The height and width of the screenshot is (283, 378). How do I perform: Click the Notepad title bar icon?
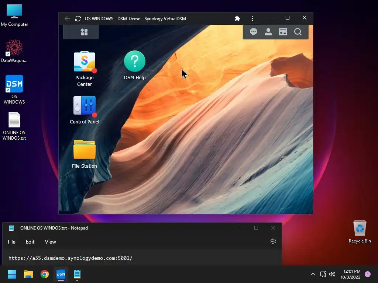pos(11,228)
